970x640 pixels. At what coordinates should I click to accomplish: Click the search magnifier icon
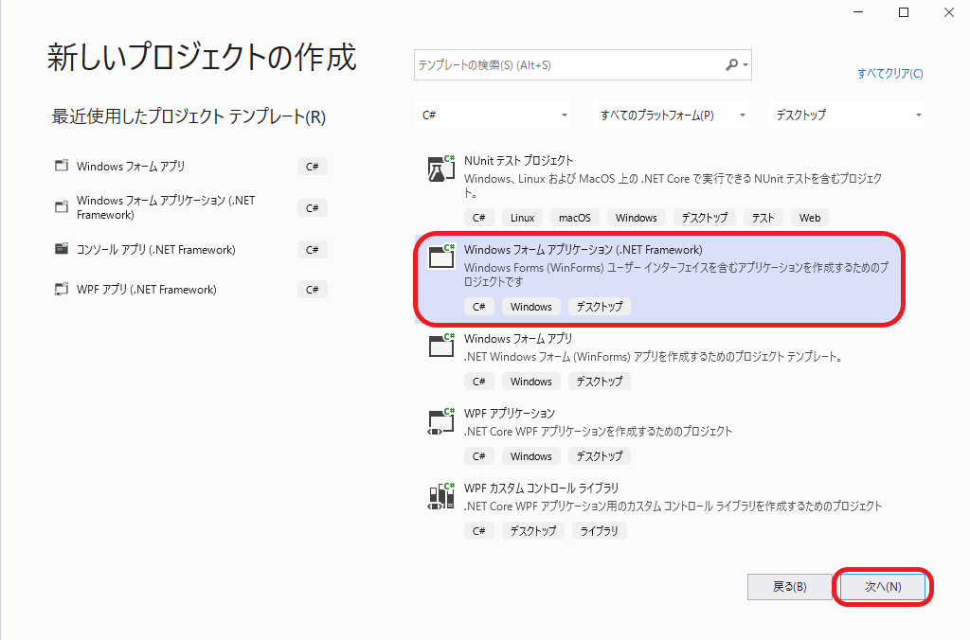click(x=732, y=64)
